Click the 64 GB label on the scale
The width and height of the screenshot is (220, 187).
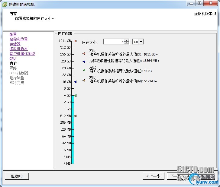pos(66,68)
